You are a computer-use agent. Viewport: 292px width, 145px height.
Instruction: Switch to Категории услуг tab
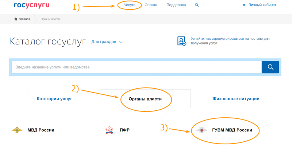[x=54, y=99]
